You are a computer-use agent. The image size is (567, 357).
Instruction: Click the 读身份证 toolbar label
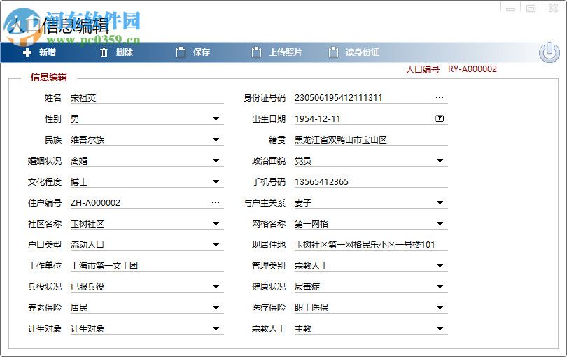pyautogui.click(x=363, y=52)
